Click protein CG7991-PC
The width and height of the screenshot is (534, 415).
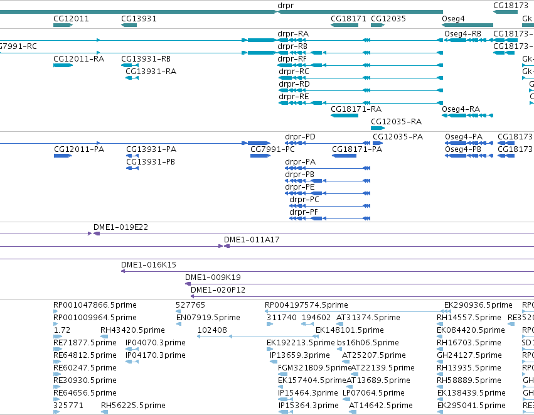[x=272, y=149]
